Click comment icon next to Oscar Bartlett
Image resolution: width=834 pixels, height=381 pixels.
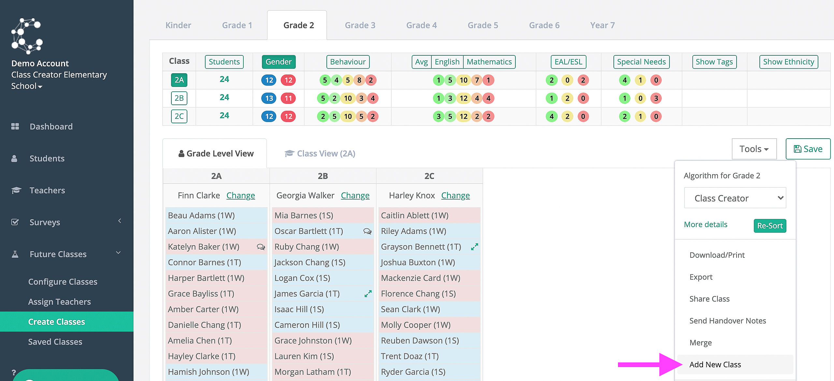(367, 231)
